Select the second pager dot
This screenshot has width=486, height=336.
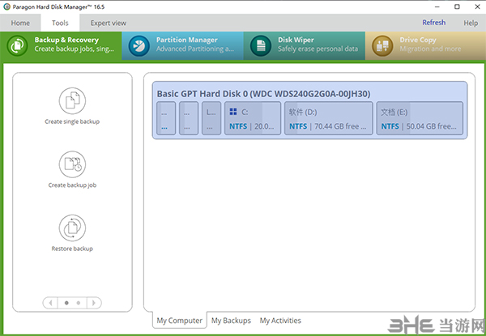coord(78,303)
